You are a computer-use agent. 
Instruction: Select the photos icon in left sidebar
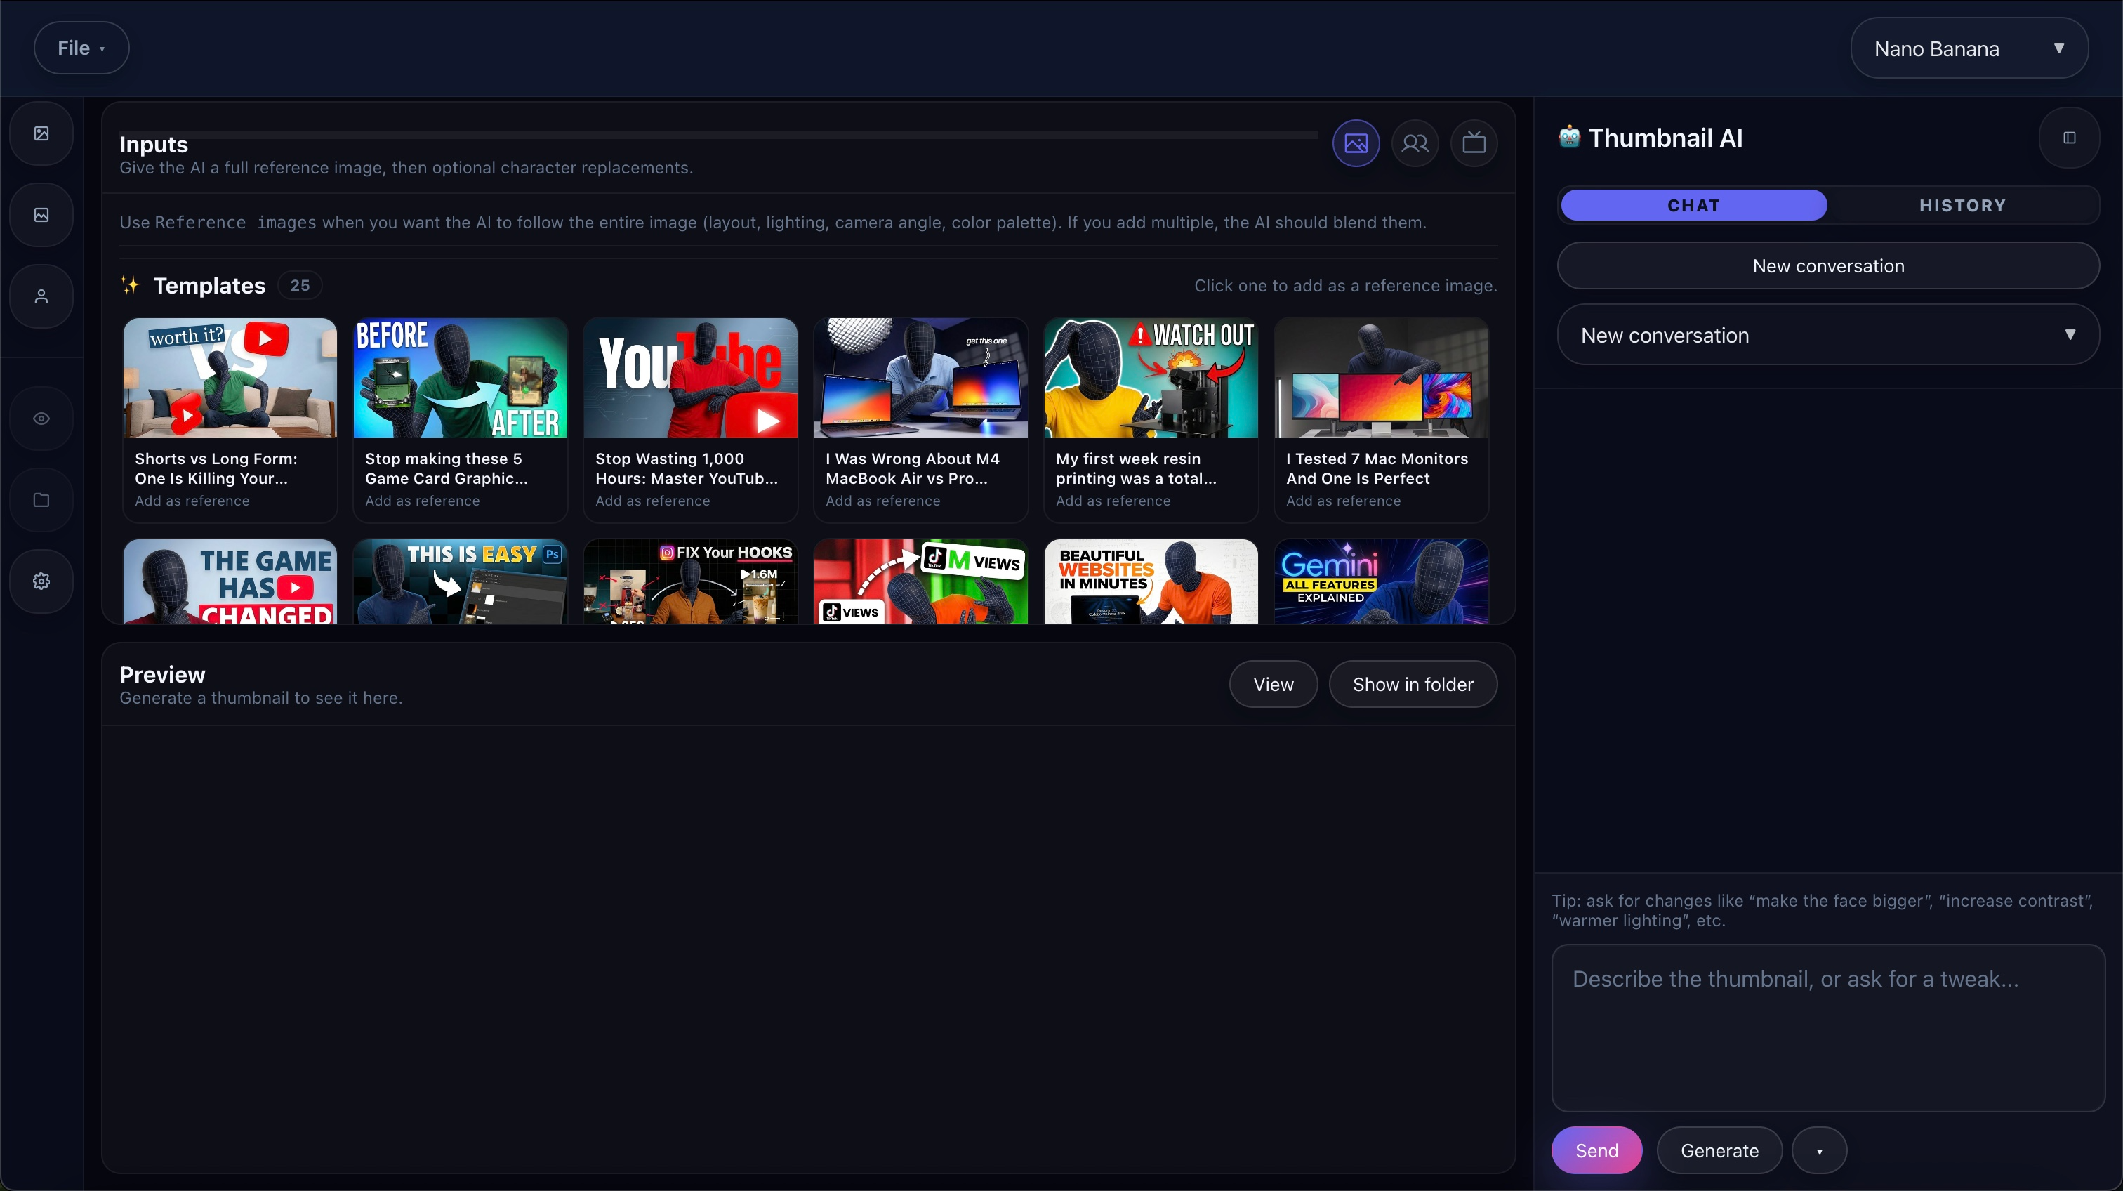point(41,214)
